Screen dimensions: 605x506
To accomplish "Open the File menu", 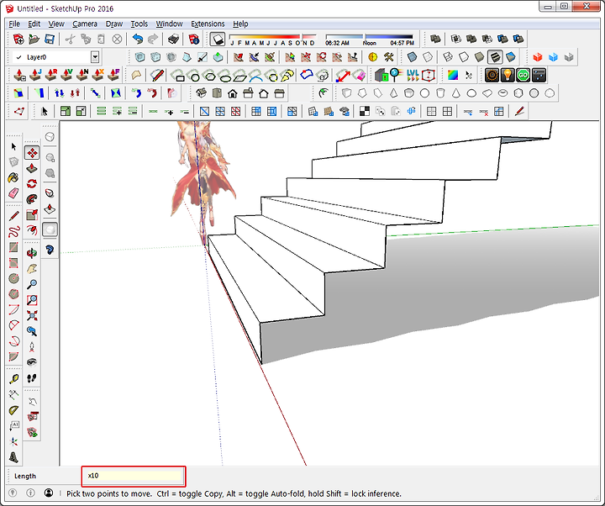I will pyautogui.click(x=14, y=24).
